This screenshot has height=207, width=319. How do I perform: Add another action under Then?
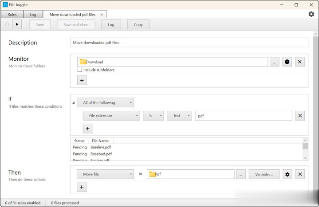(82, 187)
